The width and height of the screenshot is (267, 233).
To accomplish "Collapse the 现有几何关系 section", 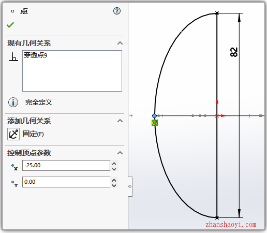I will click(120, 43).
